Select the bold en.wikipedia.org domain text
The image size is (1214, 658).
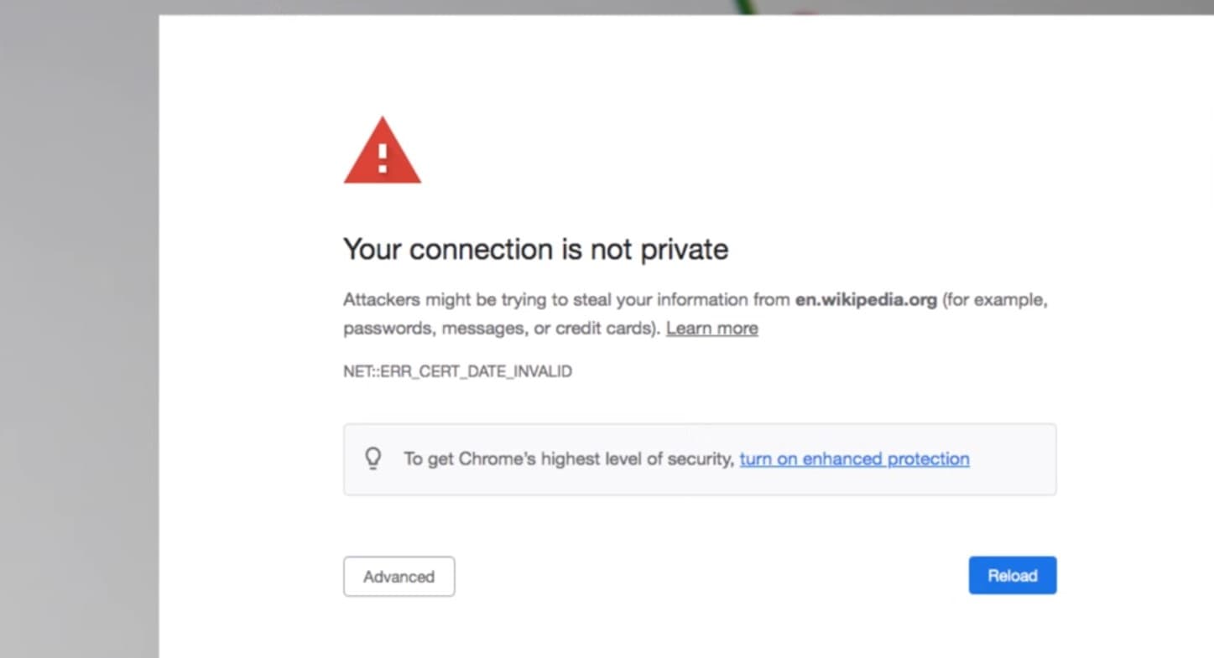866,300
